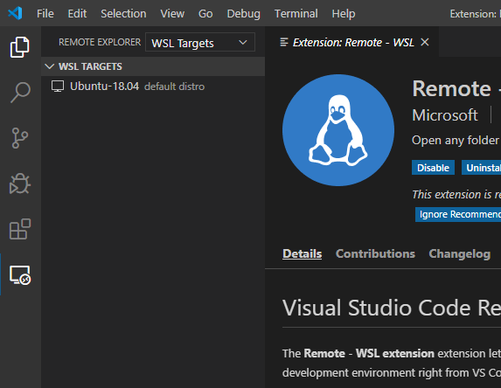Click the tab's document lines icon

coord(284,42)
